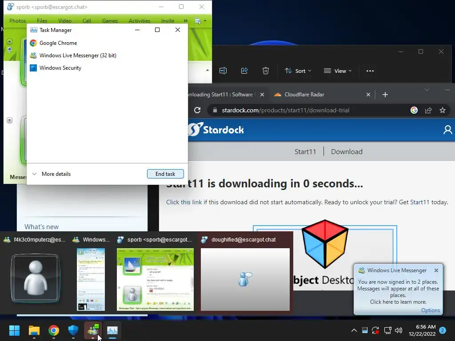Open Windows Start menu

pos(14,330)
